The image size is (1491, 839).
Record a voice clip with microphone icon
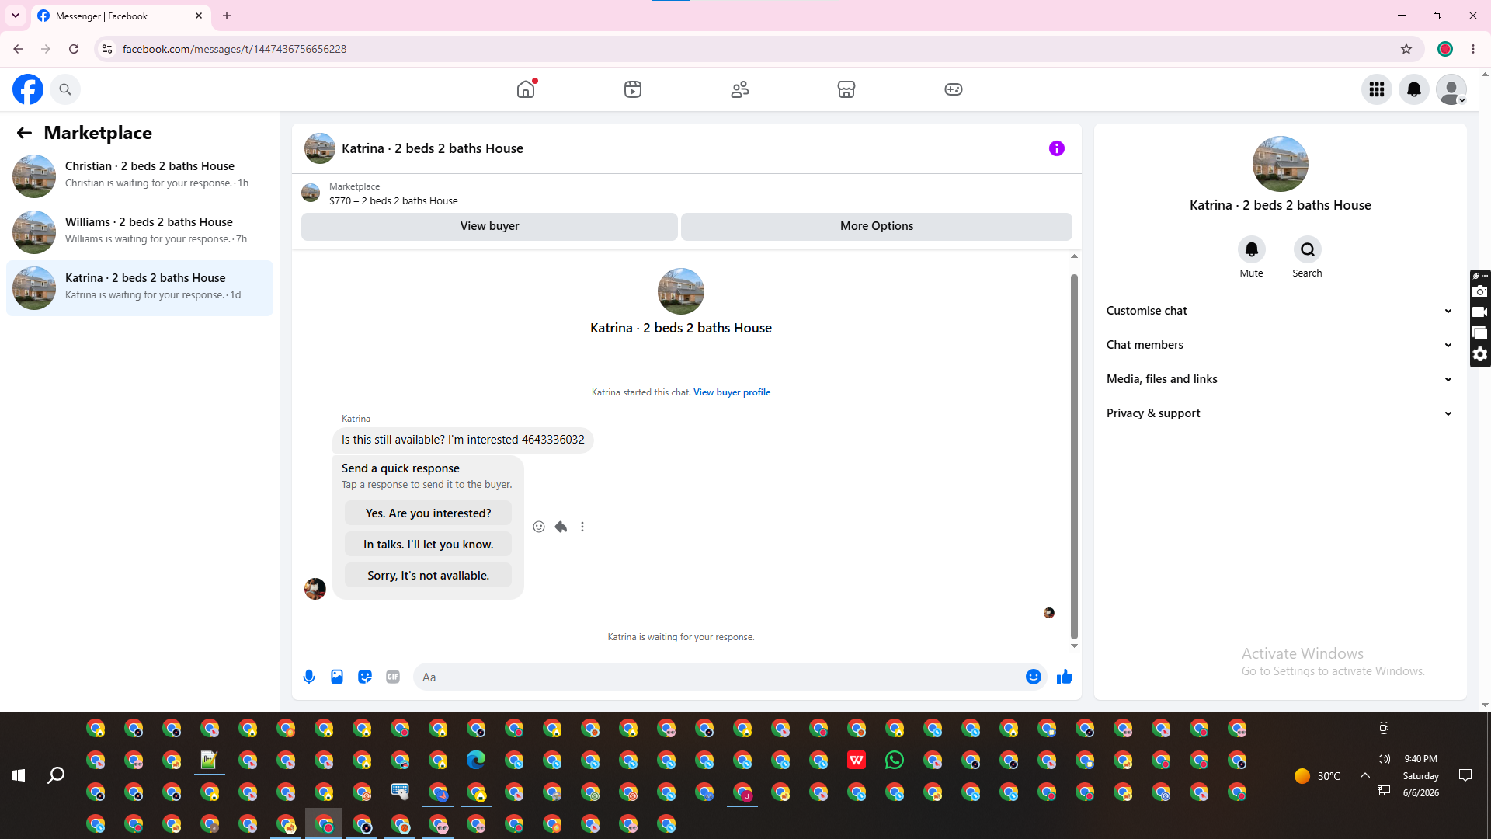click(309, 677)
